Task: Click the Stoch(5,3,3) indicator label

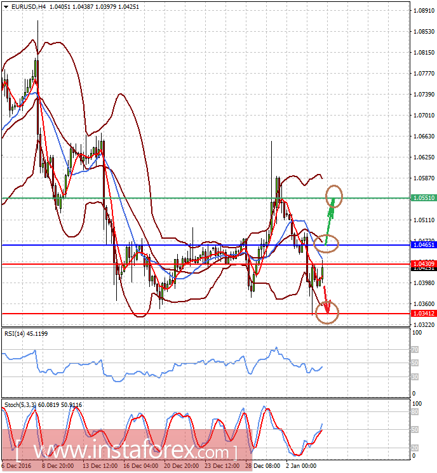Action: click(x=43, y=405)
